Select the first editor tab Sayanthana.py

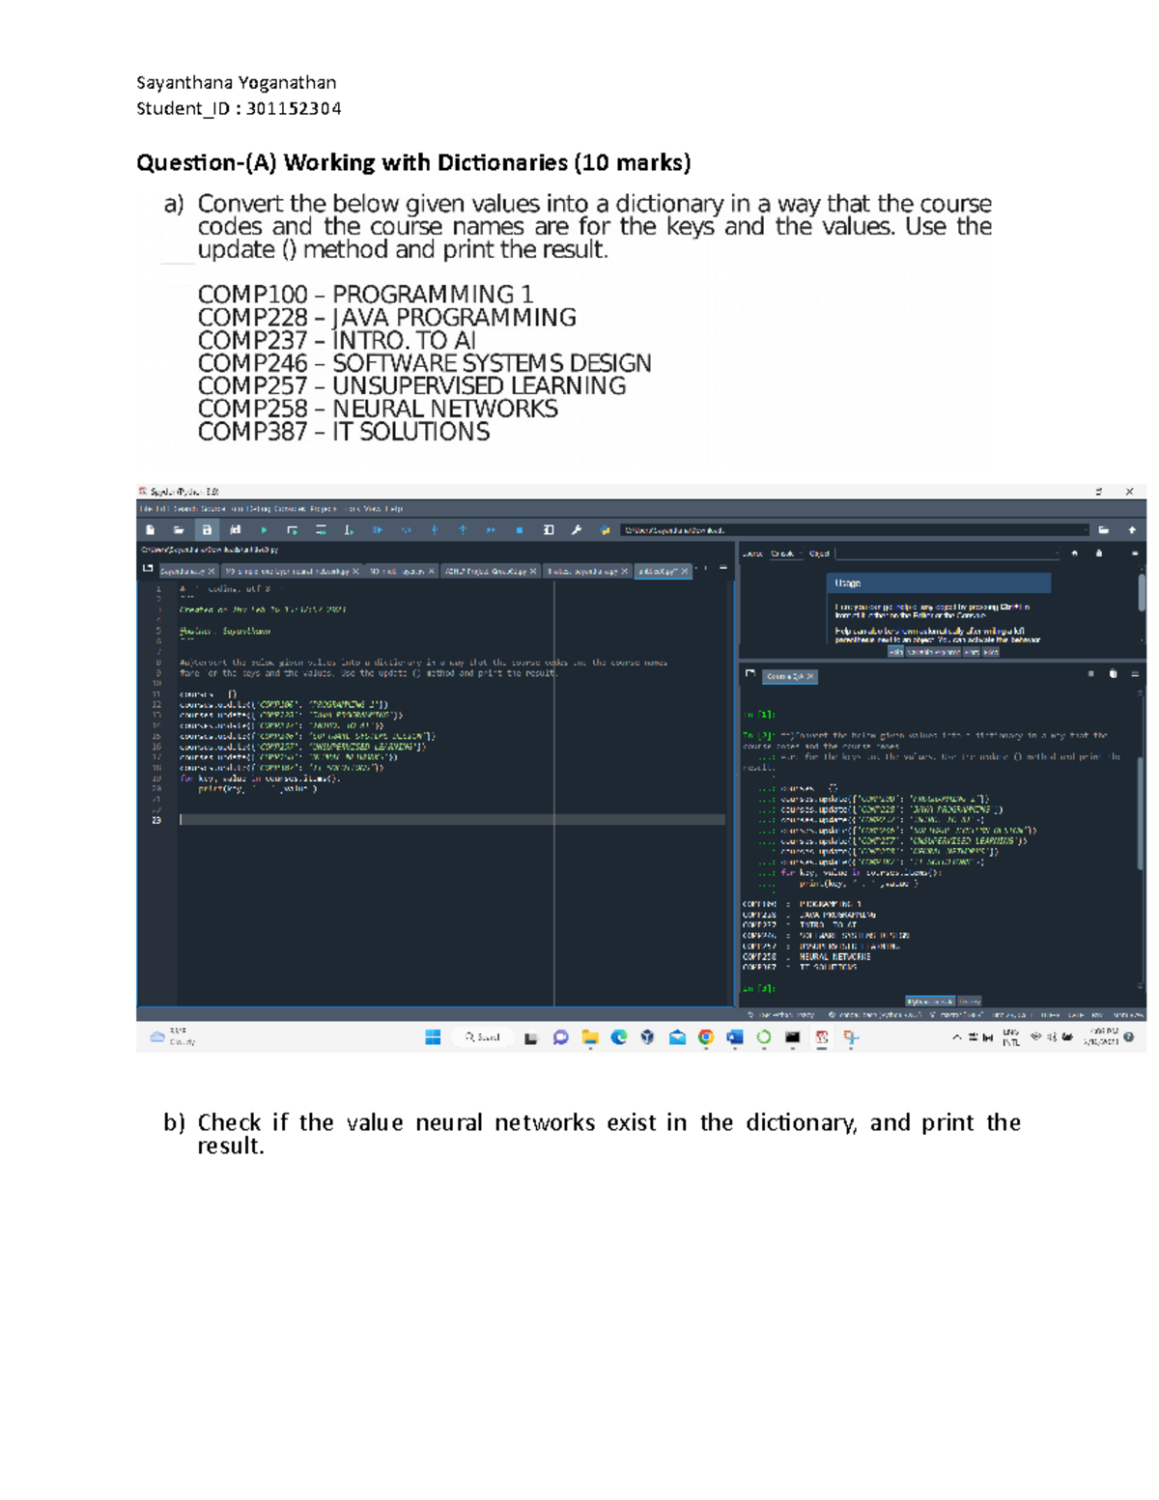184,572
